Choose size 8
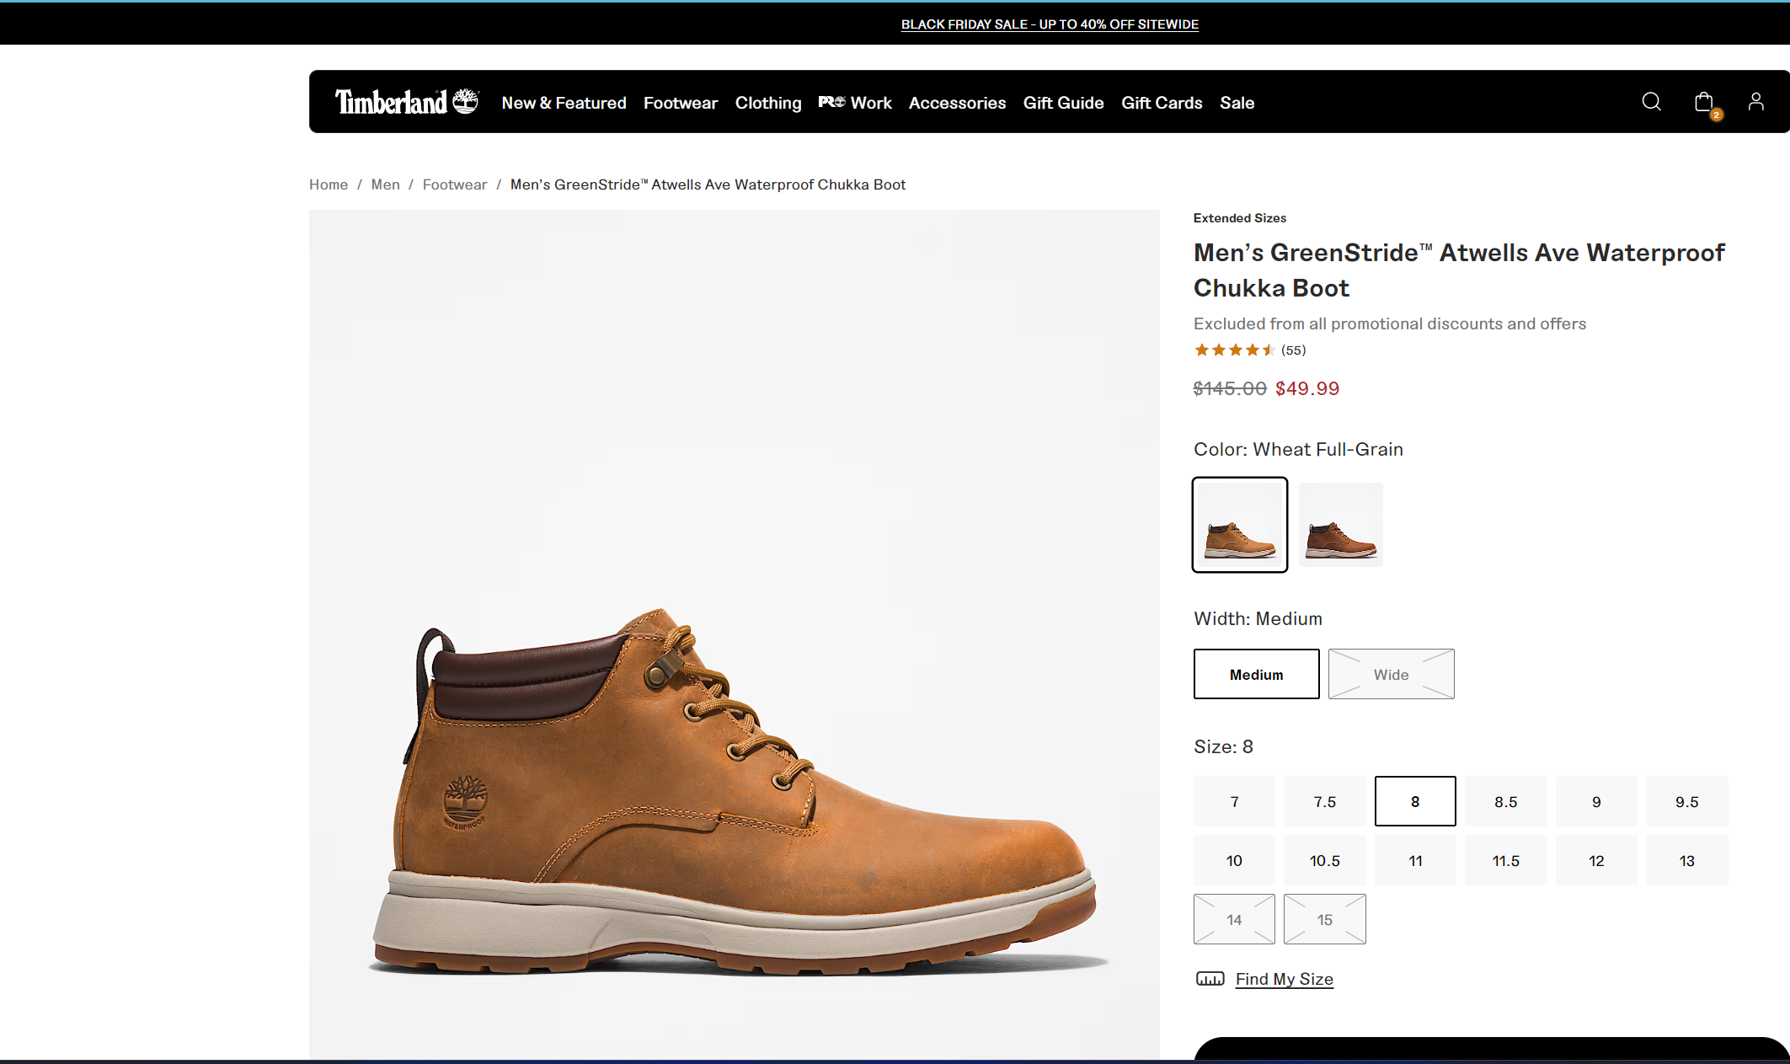Viewport: 1790px width, 1064px height. pos(1415,801)
